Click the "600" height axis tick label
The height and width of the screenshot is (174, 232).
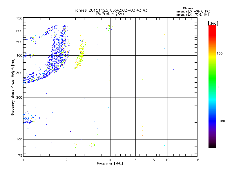click(19, 31)
